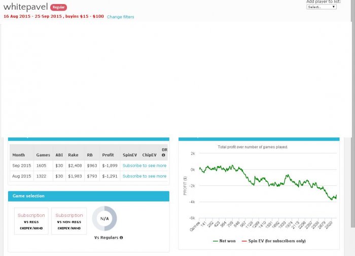Screen dimensions: 355x256
Task: Click the ChipEV column header
Action: [149, 155]
